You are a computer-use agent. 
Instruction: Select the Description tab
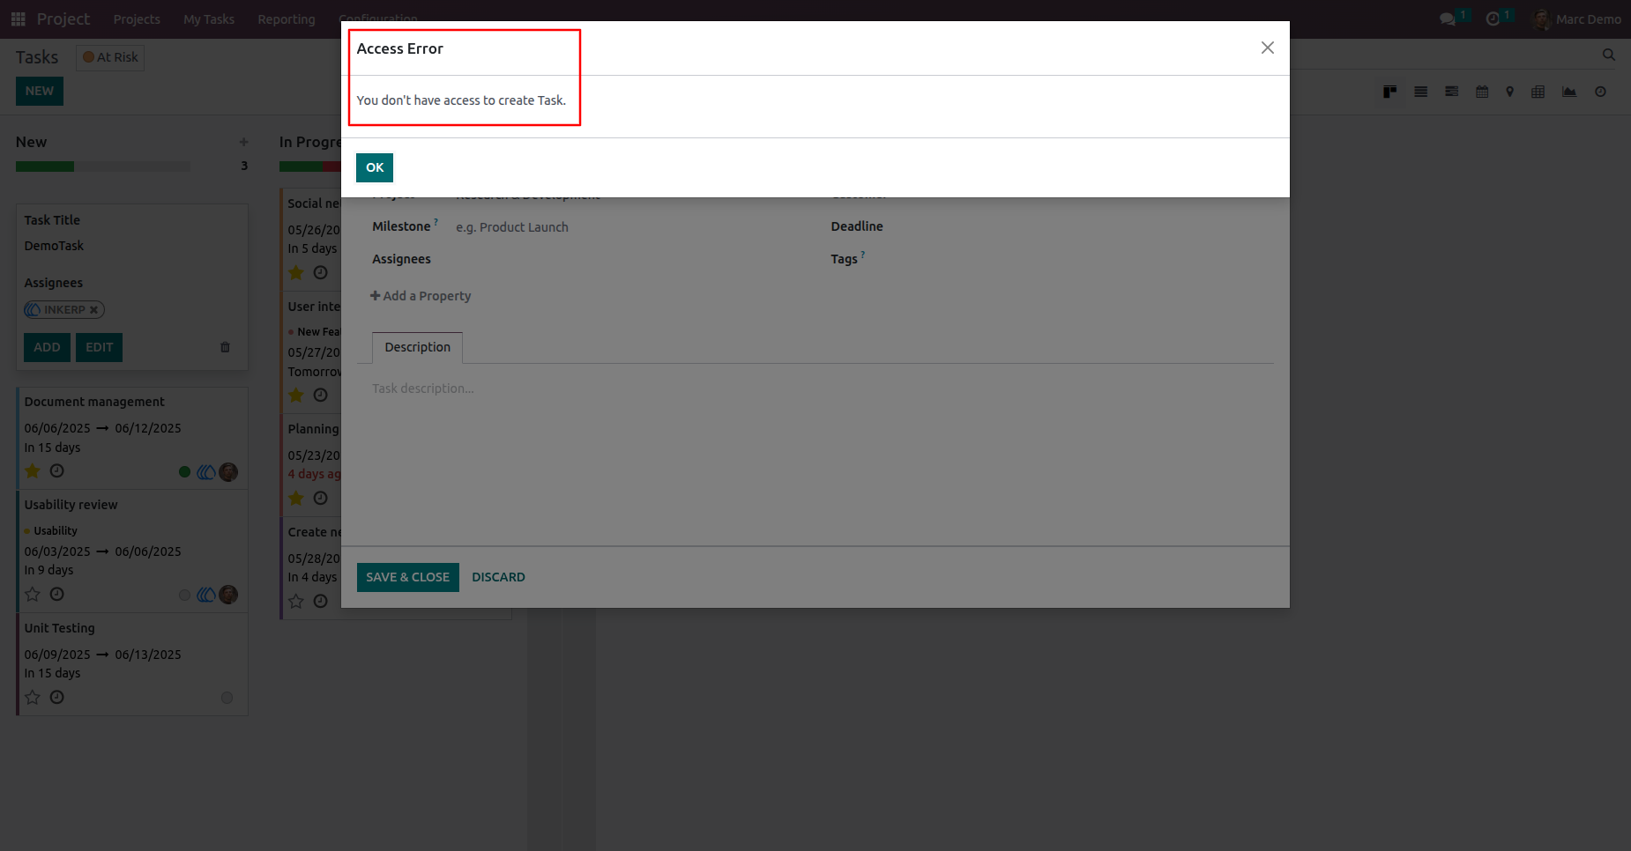tap(417, 347)
